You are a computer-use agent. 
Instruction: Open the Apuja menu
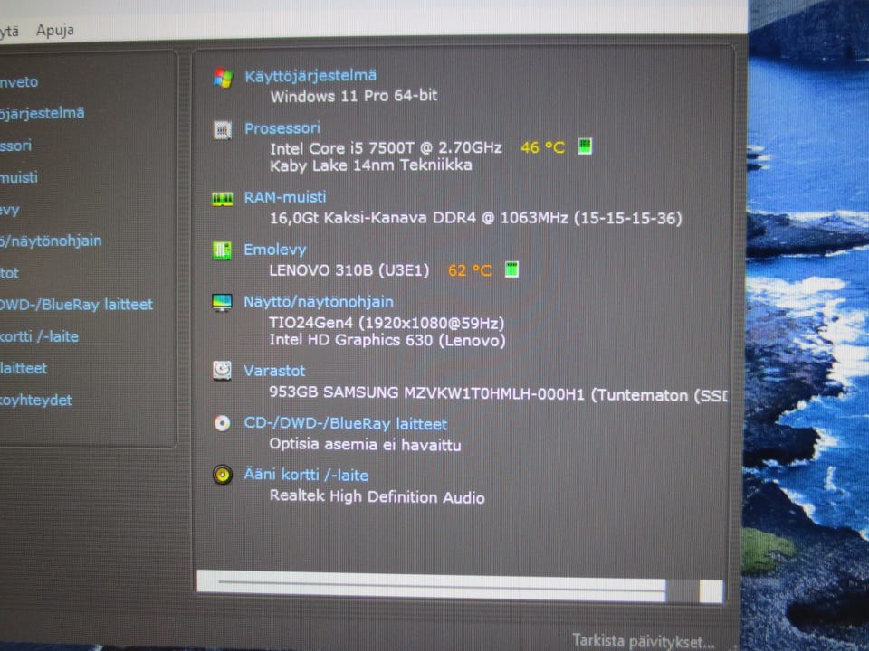coord(55,30)
